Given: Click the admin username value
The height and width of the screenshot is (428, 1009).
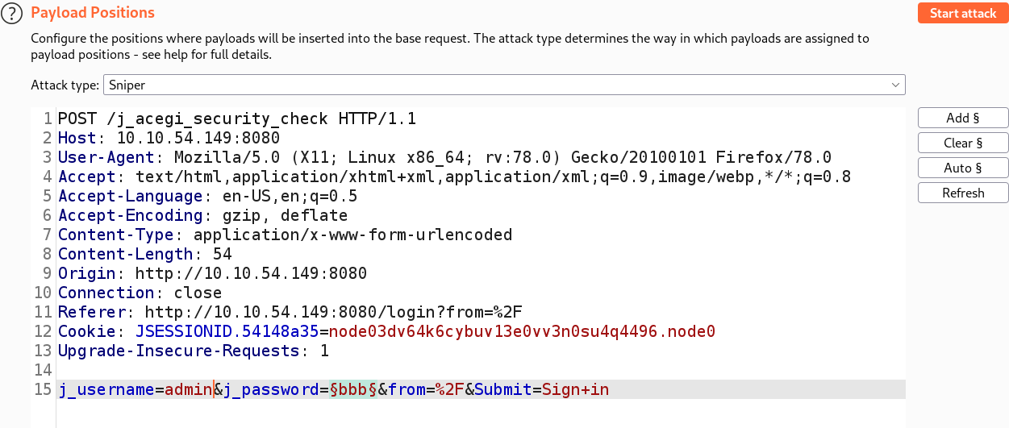Looking at the screenshot, I should (x=188, y=390).
